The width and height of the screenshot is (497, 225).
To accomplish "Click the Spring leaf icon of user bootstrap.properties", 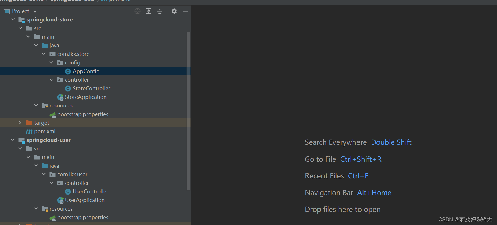I will [x=53, y=218].
